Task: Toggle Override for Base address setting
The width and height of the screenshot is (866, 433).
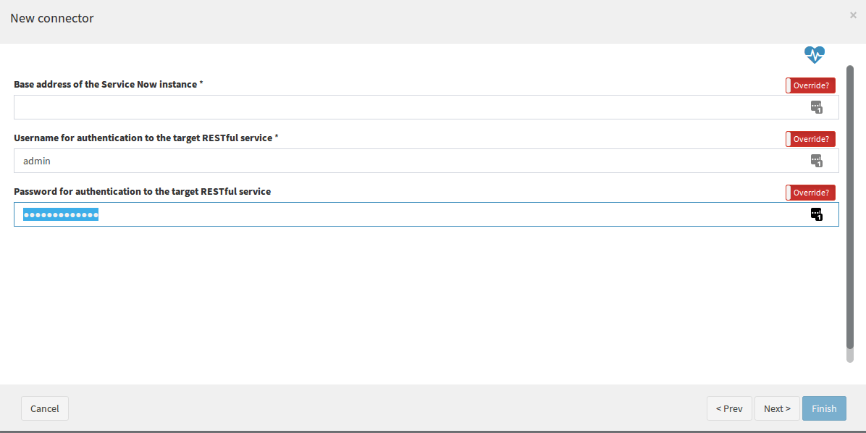Action: [810, 85]
